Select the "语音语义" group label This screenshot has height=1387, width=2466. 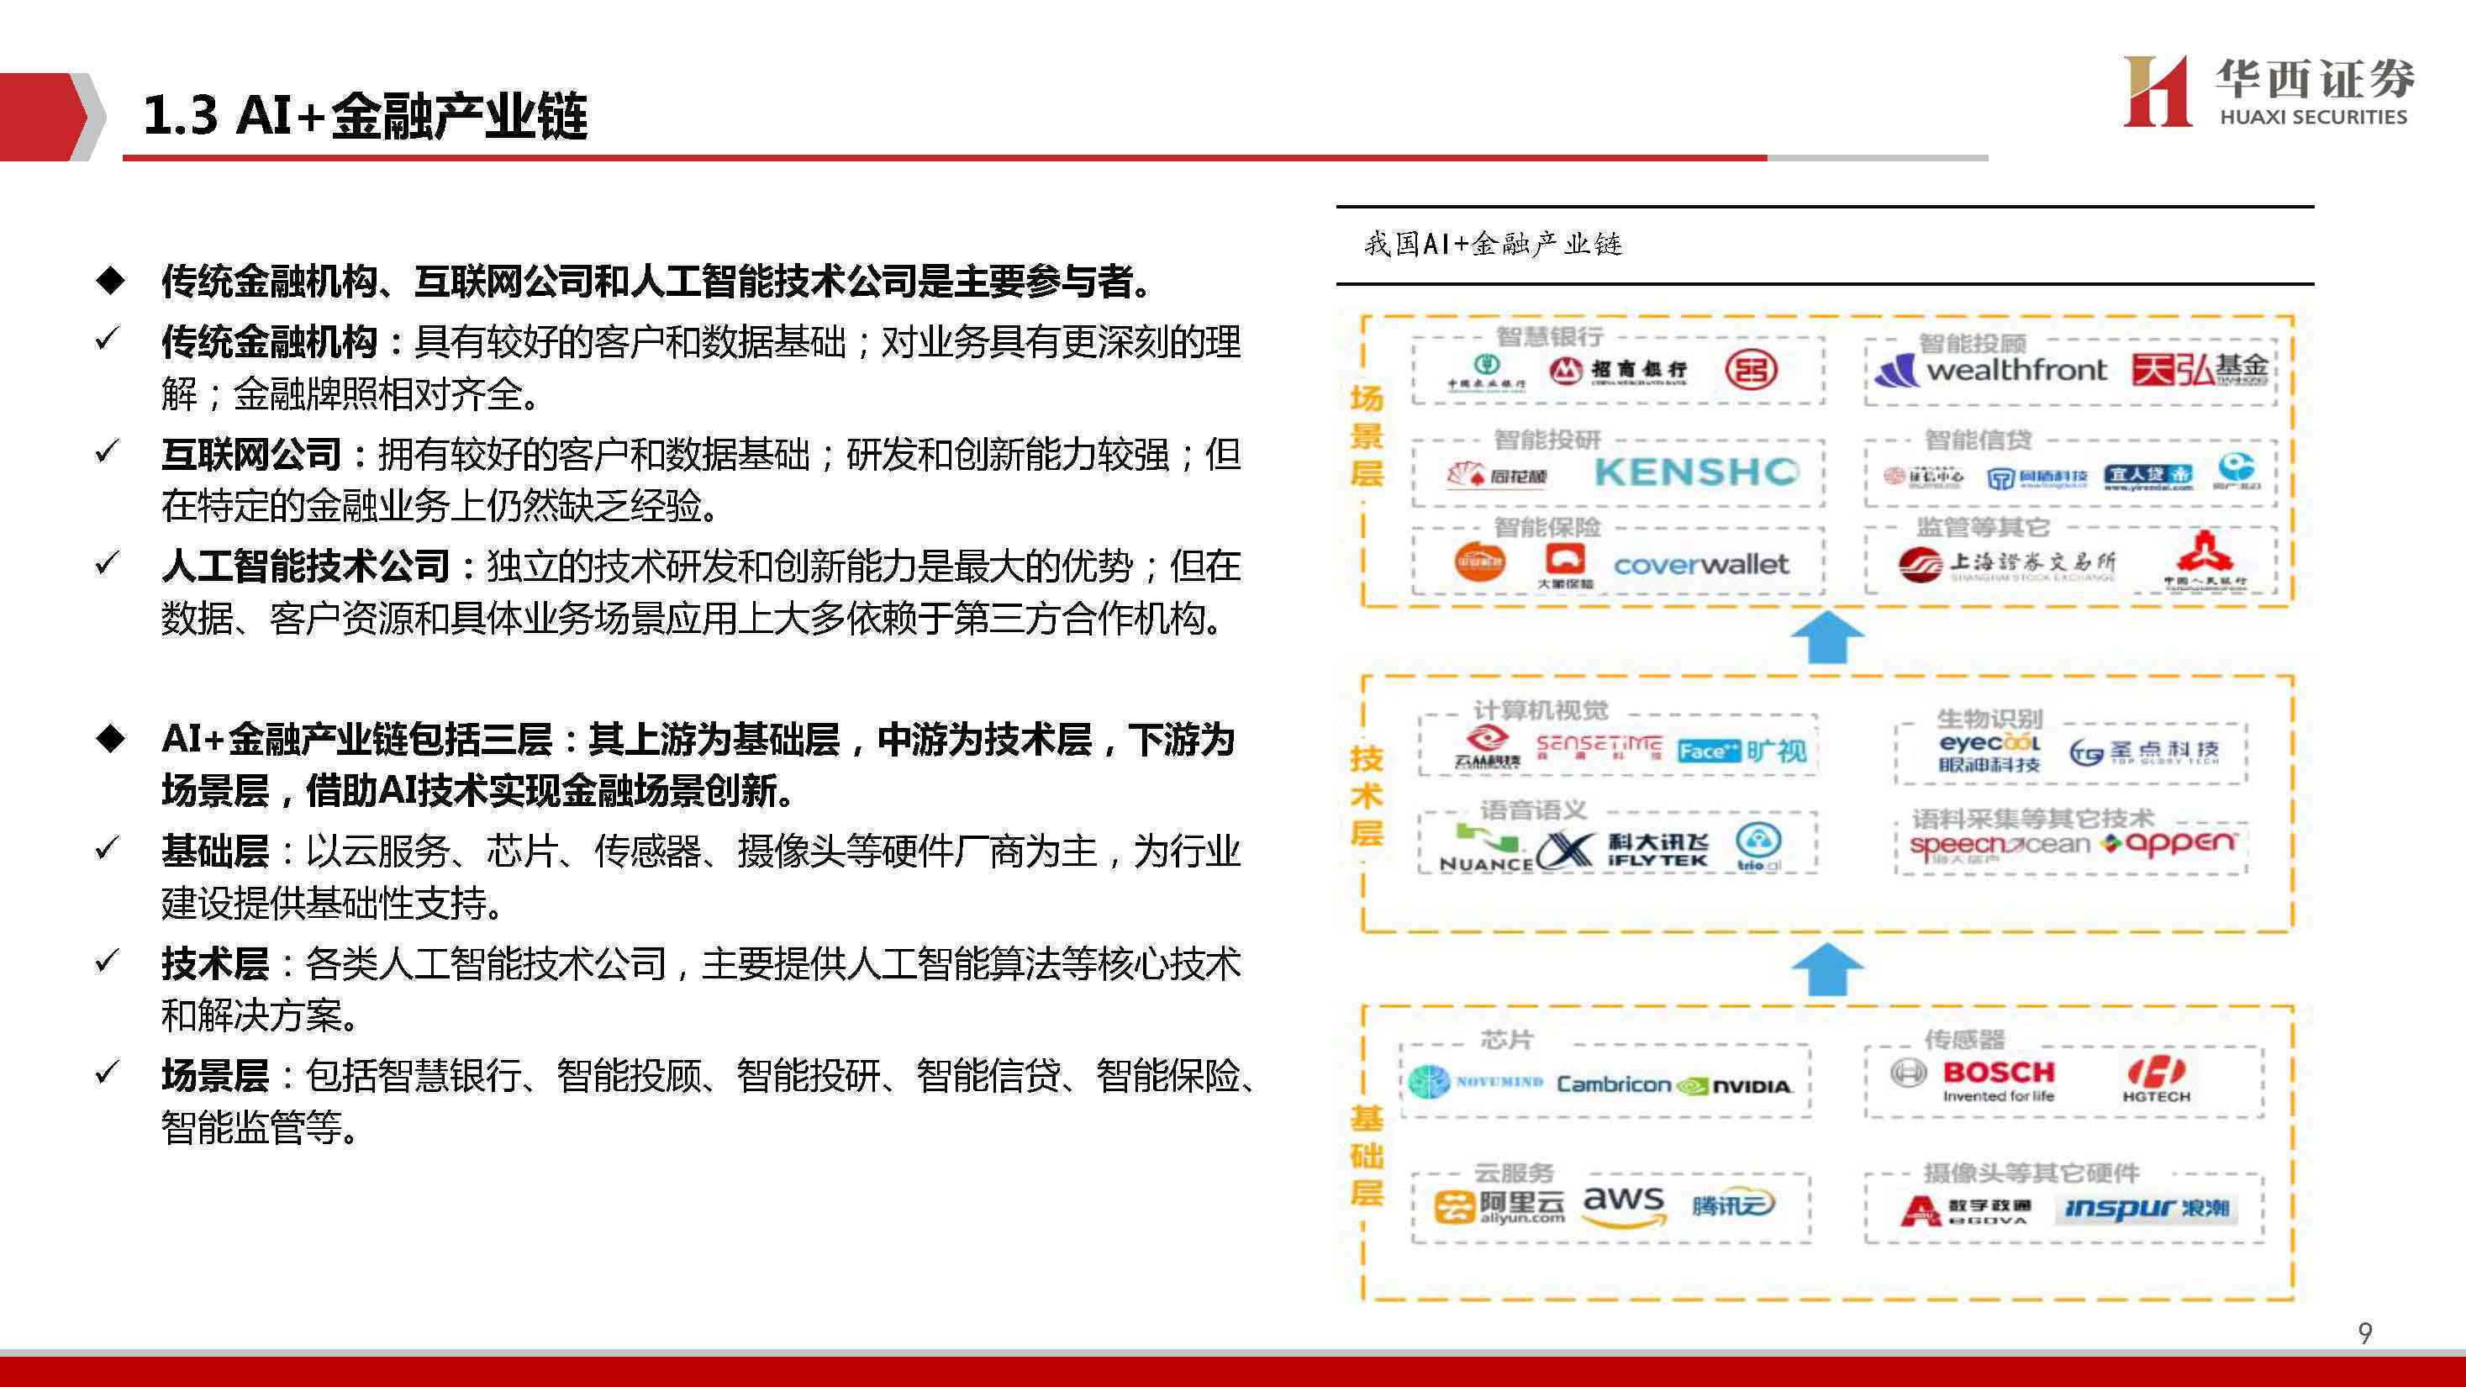[x=1534, y=810]
